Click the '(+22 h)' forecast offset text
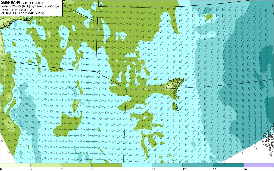This screenshot has width=274, height=171. [x=39, y=13]
